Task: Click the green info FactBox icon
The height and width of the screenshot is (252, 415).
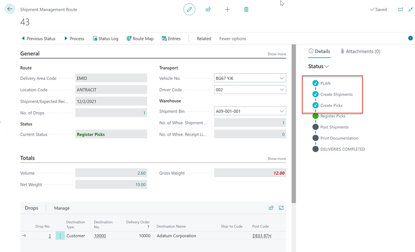Action: (410, 39)
